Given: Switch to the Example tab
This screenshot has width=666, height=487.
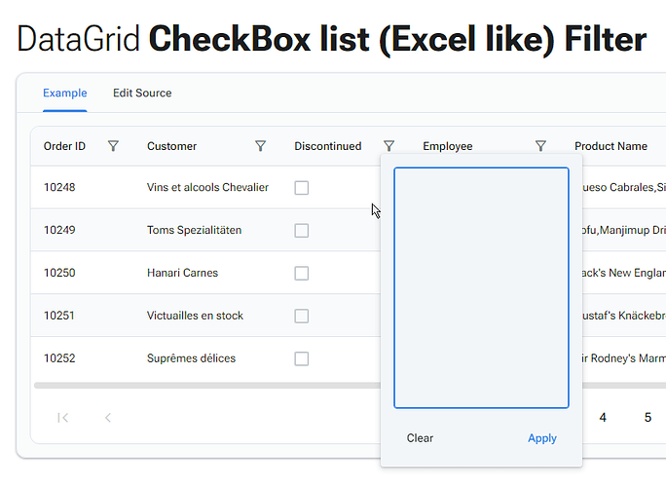Looking at the screenshot, I should pos(65,94).
